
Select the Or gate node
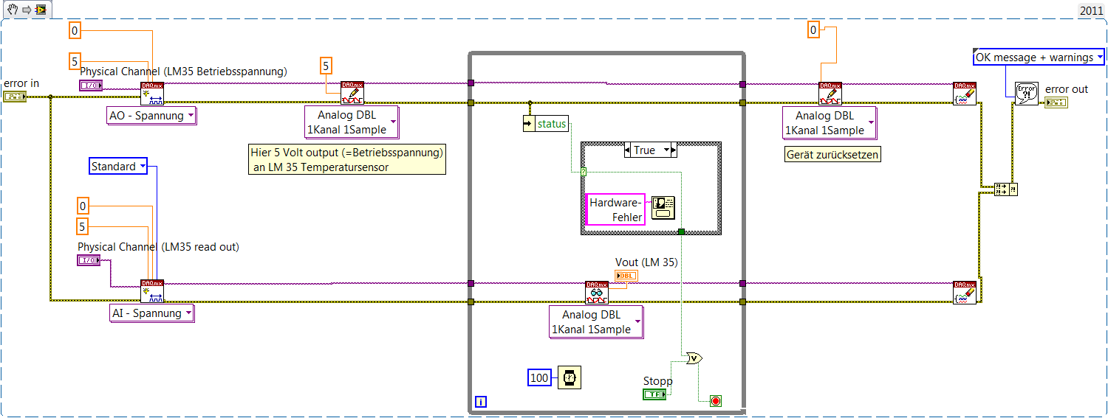pyautogui.click(x=694, y=358)
